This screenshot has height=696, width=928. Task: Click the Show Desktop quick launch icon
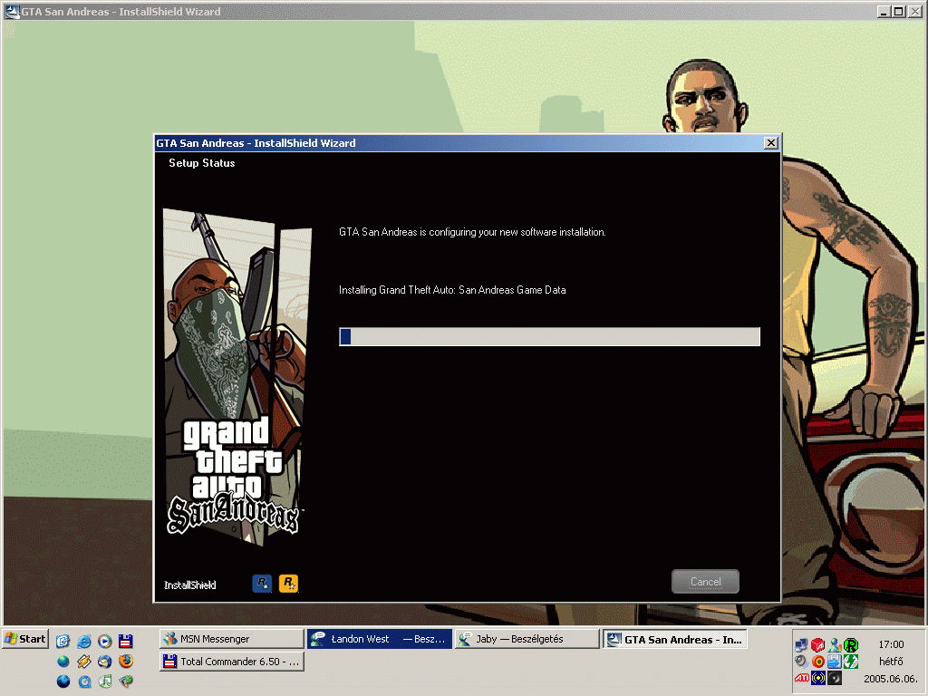63,641
